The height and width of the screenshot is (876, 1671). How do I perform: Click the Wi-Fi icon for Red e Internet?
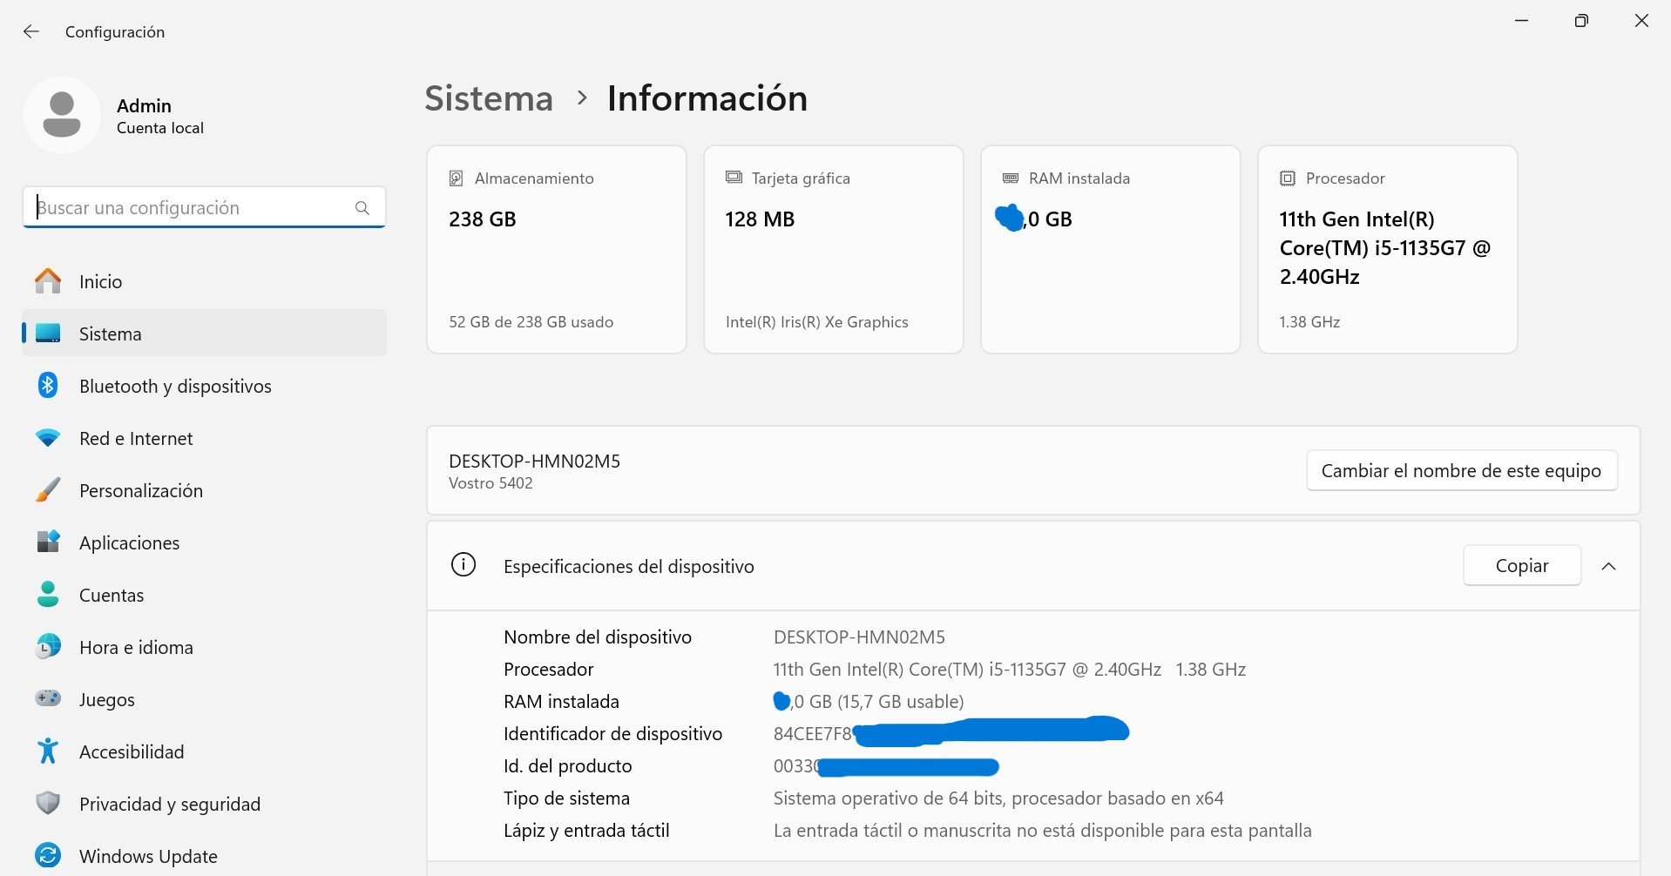48,438
